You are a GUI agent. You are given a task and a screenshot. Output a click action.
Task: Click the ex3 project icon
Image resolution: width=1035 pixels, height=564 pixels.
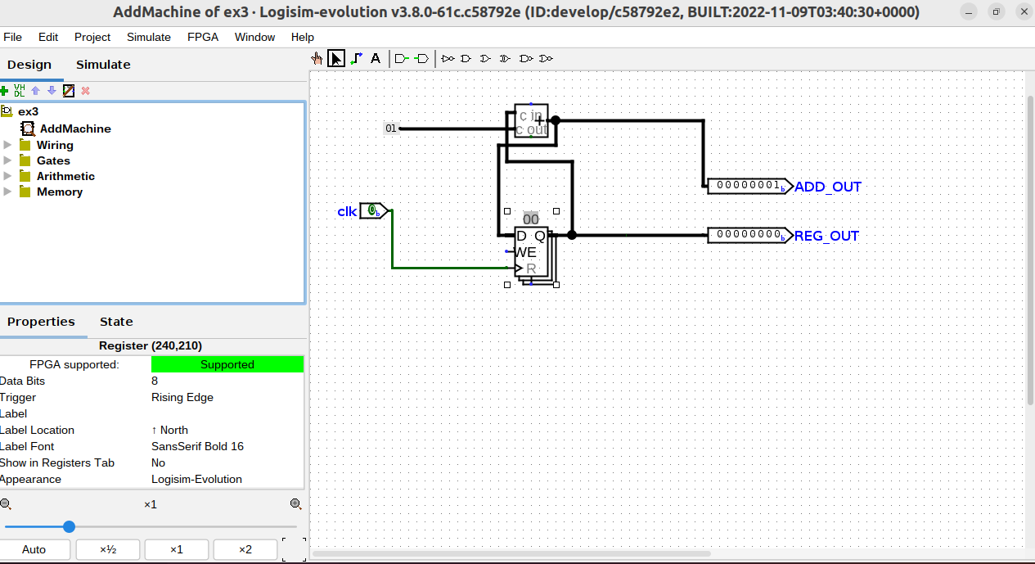[7, 111]
